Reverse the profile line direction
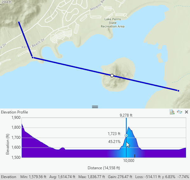Screen dimensions: 190x180 [180, 112]
